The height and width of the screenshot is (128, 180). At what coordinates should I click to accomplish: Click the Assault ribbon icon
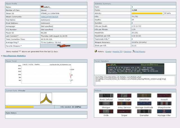pyautogui.click(x=164, y=96)
